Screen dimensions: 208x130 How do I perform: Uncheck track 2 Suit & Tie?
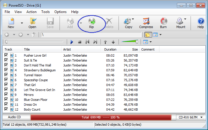coord(6,60)
